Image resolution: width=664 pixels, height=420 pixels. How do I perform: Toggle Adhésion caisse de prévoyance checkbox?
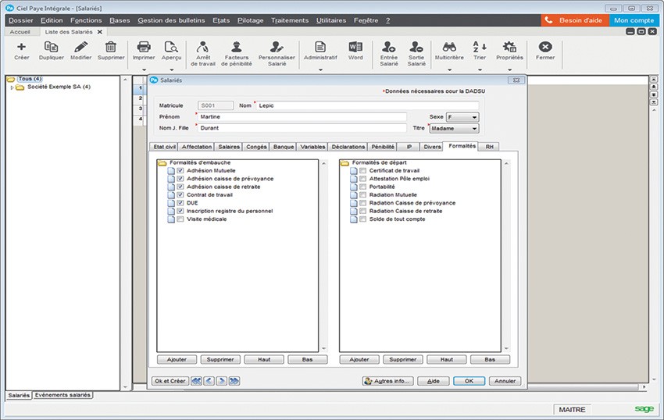(x=180, y=179)
